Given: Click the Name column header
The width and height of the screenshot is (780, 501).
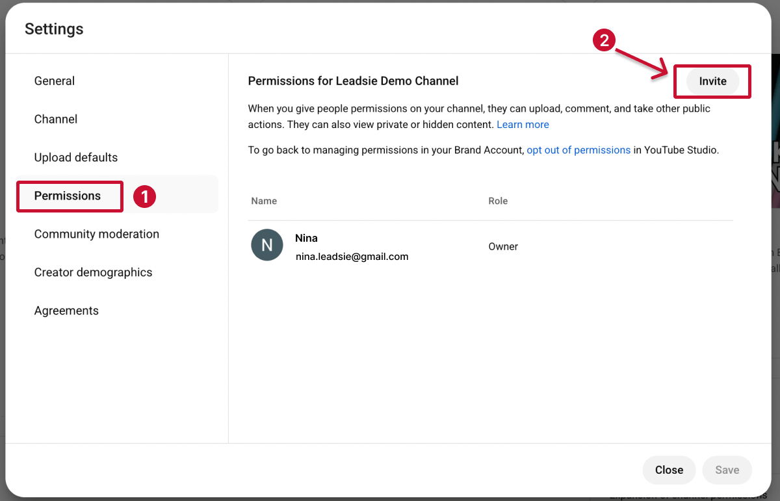Looking at the screenshot, I should 264,201.
